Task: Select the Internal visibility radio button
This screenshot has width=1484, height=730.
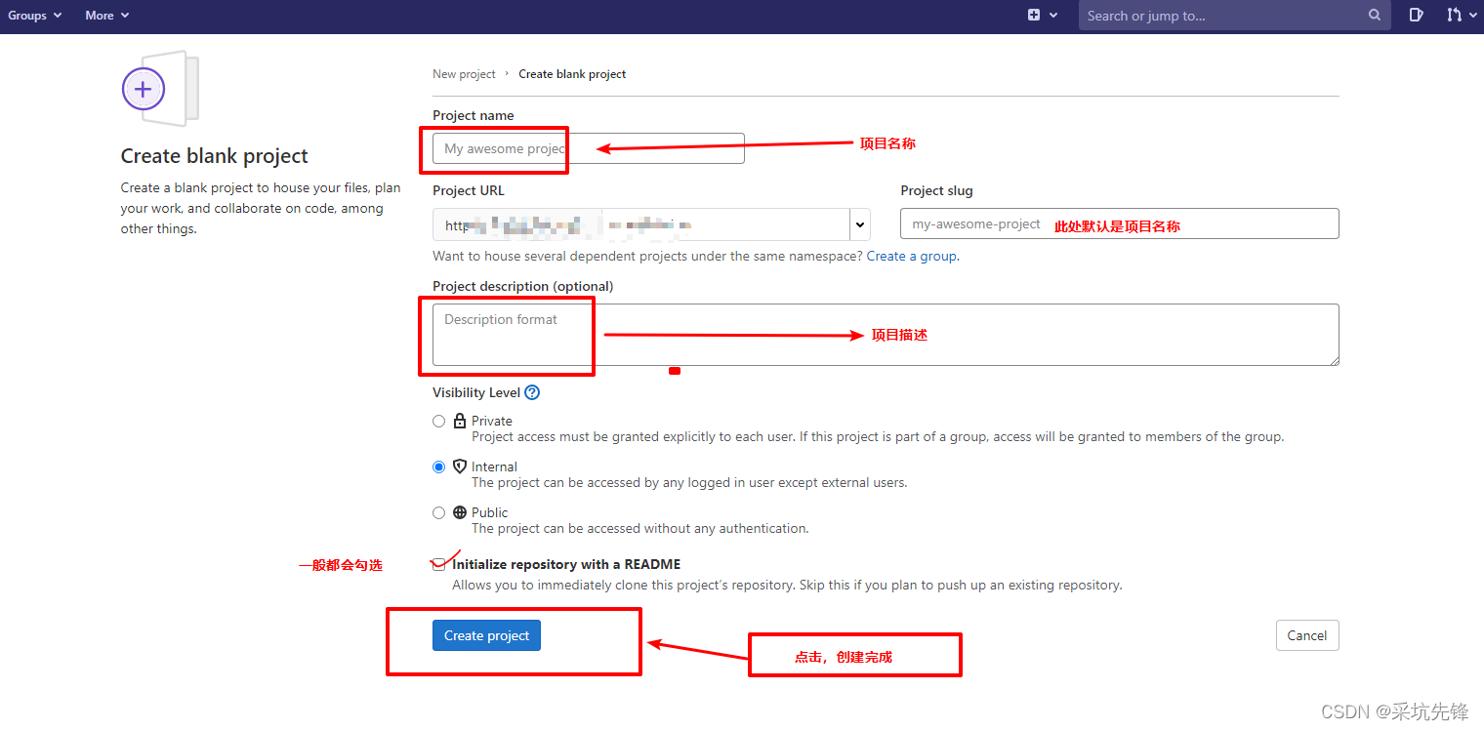Action: pos(438,466)
